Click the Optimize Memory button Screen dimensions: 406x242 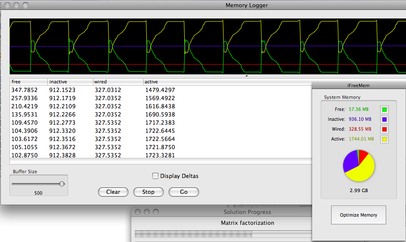point(358,215)
